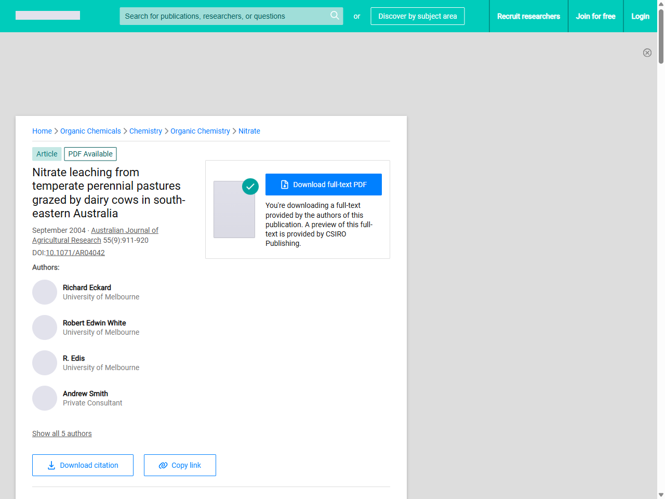Close the ad banner with X icon
The width and height of the screenshot is (665, 499).
[x=647, y=52]
